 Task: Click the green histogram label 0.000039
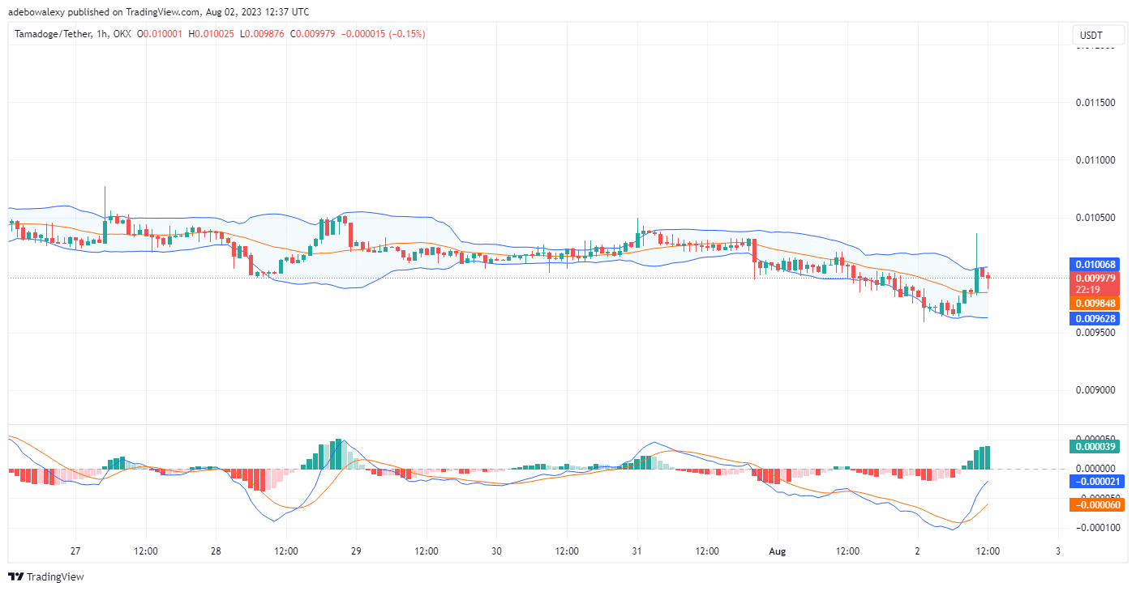pos(1096,446)
